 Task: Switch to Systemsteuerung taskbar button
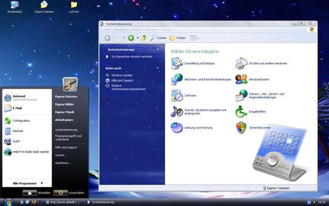101,202
